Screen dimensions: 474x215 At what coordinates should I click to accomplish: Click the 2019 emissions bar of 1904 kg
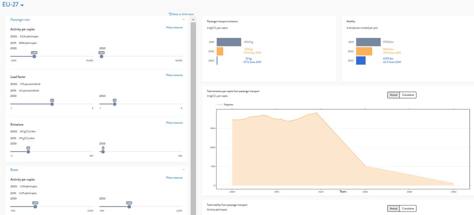pyautogui.click(x=229, y=42)
